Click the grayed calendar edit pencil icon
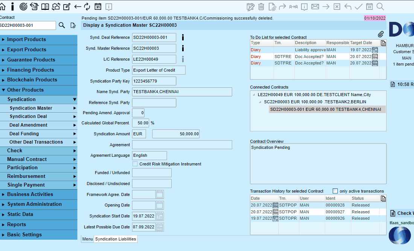Image resolution: width=414 pixels, height=251 pixels. point(250,7)
